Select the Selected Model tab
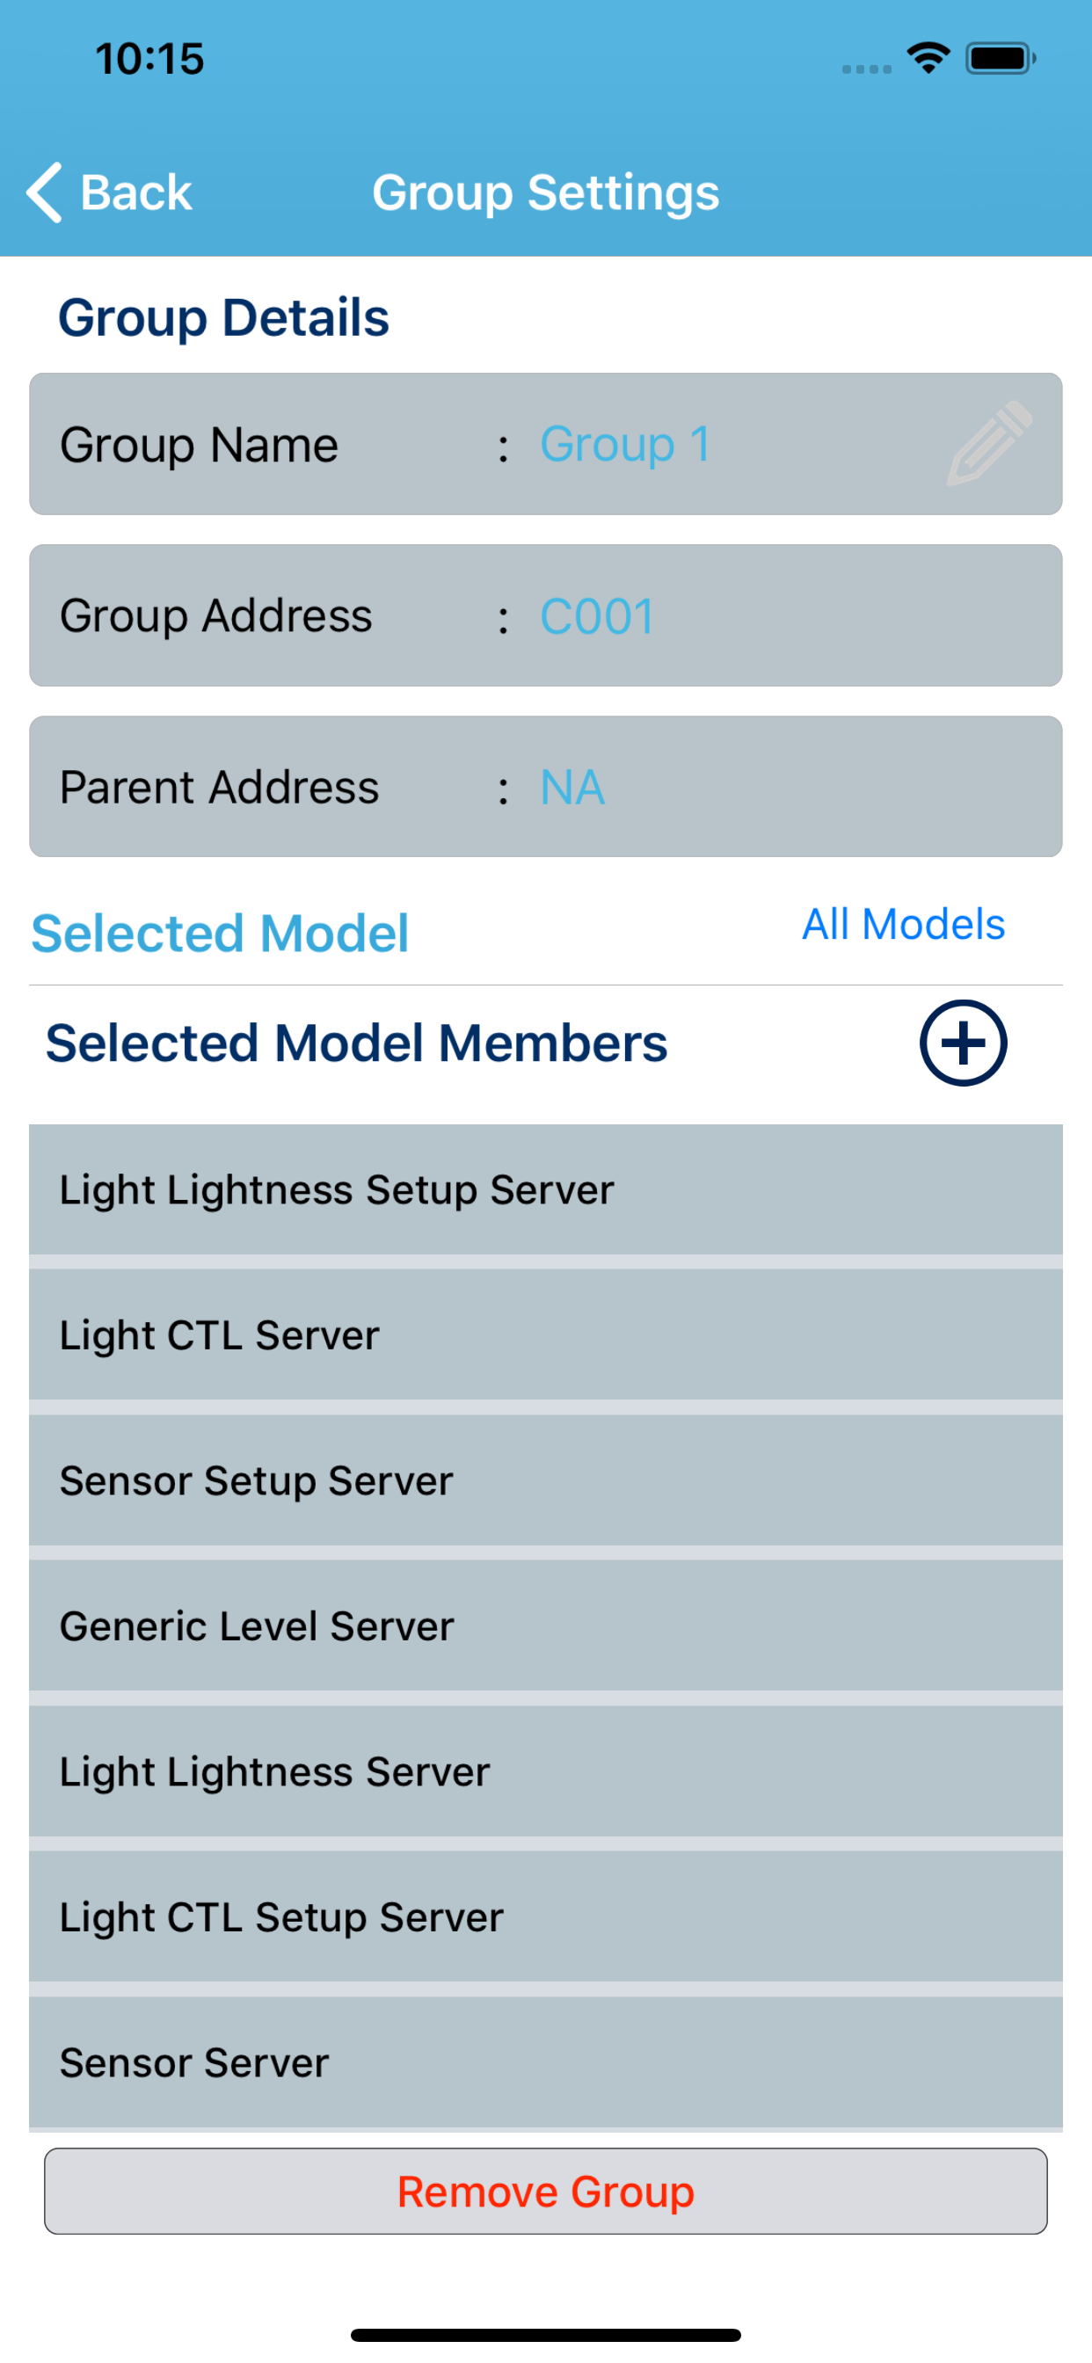Screen dimensions: 1092x2363 pos(220,933)
